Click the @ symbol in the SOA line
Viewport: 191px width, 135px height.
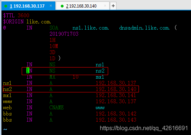tap(4, 28)
